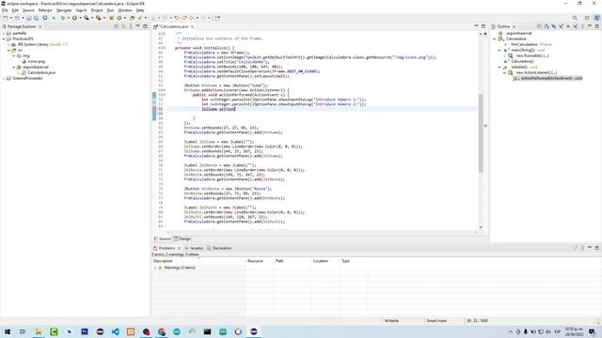Close the Calculadora.java editor tab
602x338 pixels.
point(192,27)
